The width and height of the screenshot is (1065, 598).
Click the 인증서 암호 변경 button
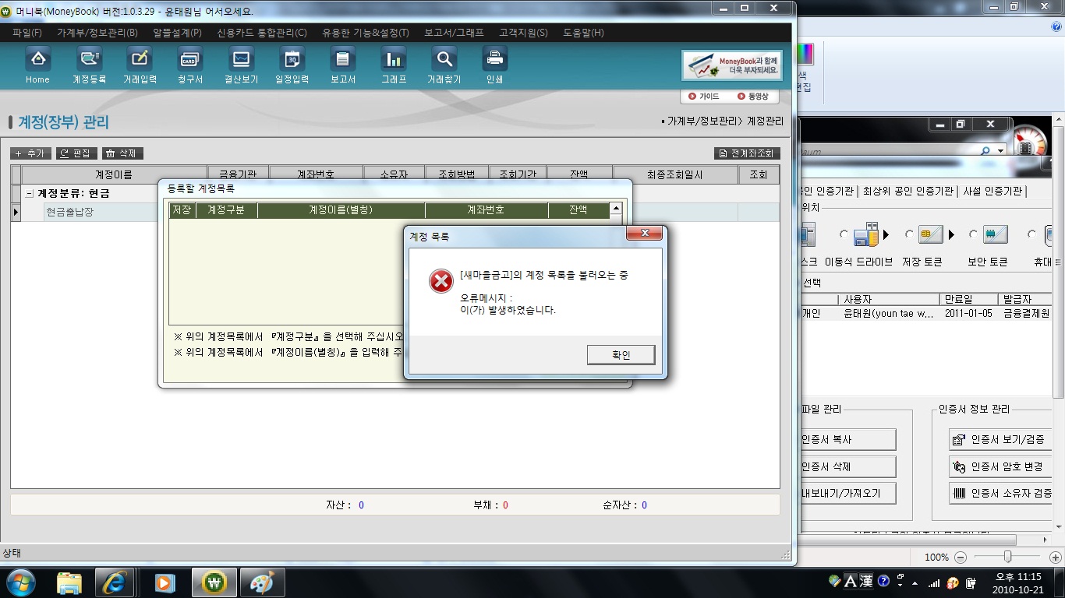(1000, 467)
